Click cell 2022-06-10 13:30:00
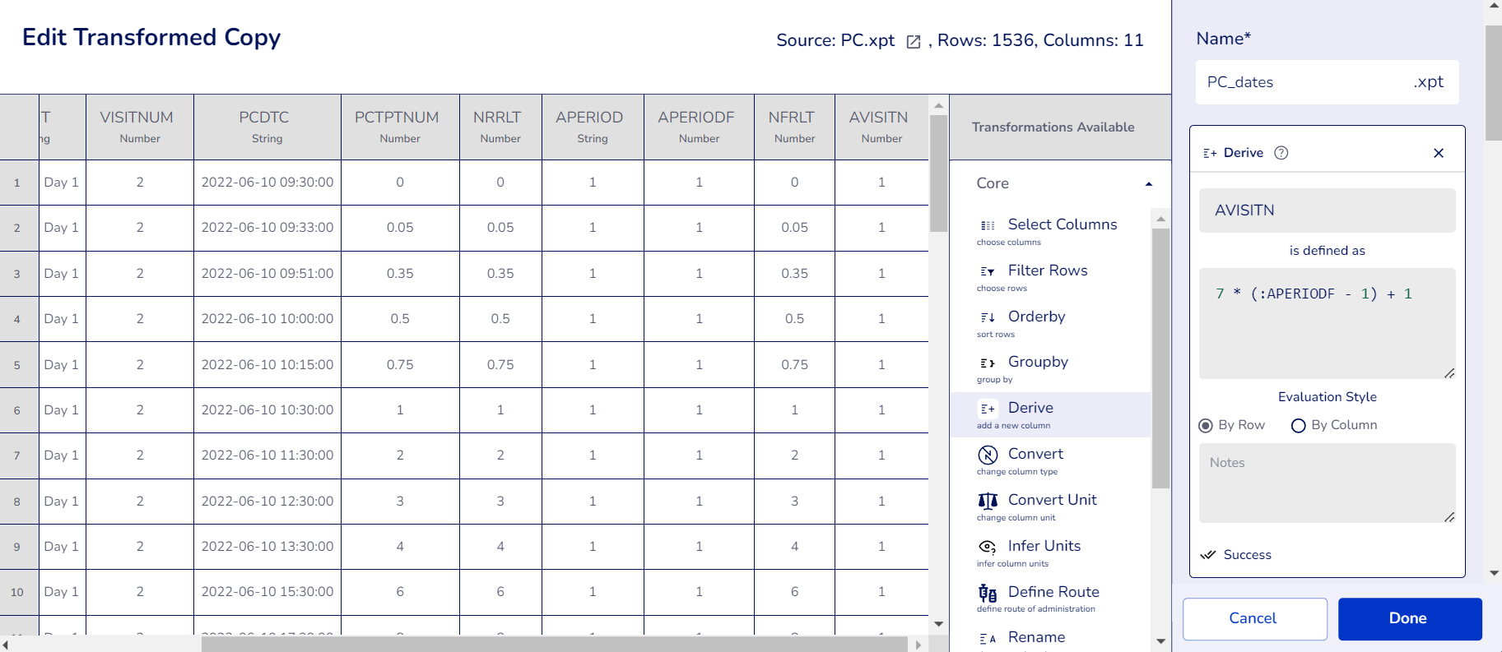The width and height of the screenshot is (1502, 652). pos(267,547)
